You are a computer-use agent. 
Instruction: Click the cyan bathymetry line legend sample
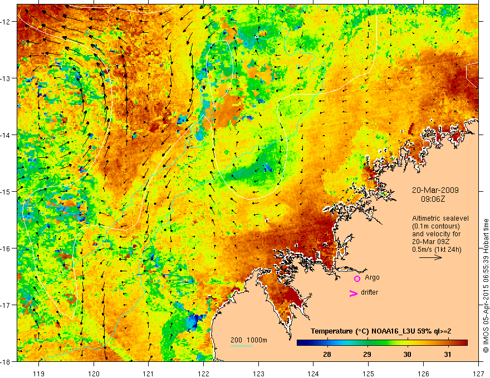(242, 346)
